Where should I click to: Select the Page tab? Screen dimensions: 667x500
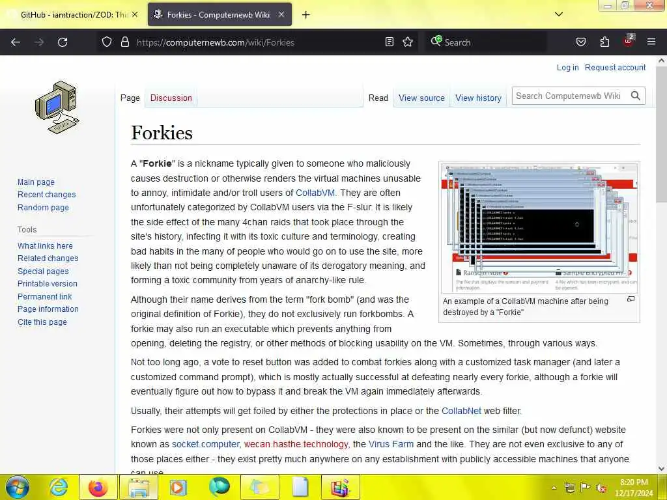(130, 98)
